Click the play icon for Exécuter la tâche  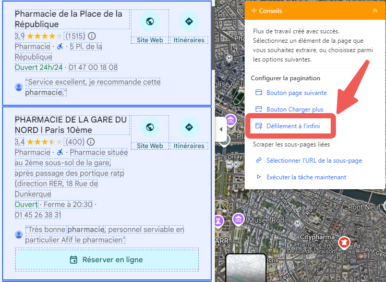(259, 177)
